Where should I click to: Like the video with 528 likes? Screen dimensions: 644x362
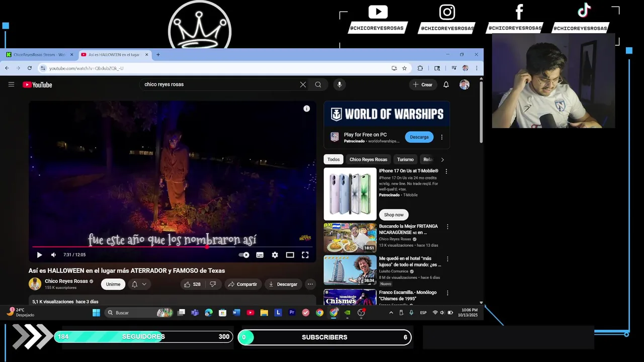193,284
